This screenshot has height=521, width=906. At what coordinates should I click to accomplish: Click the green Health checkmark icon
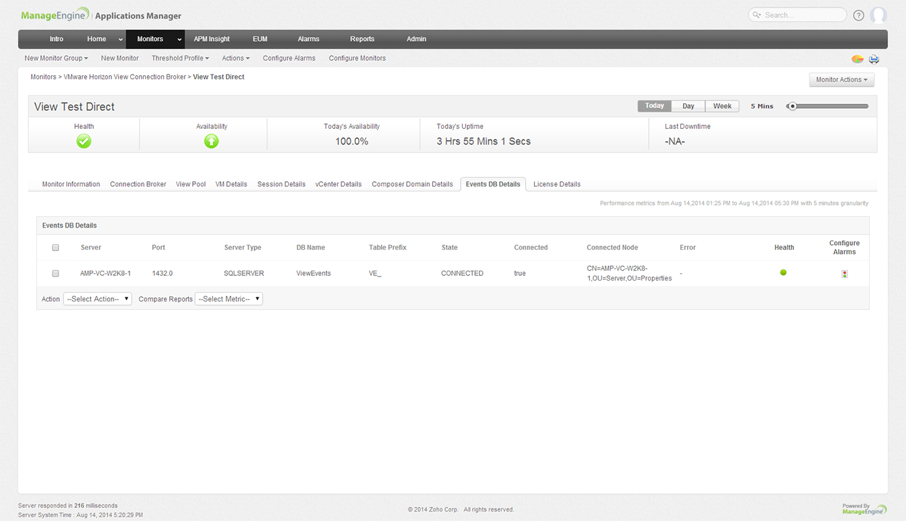pyautogui.click(x=84, y=141)
